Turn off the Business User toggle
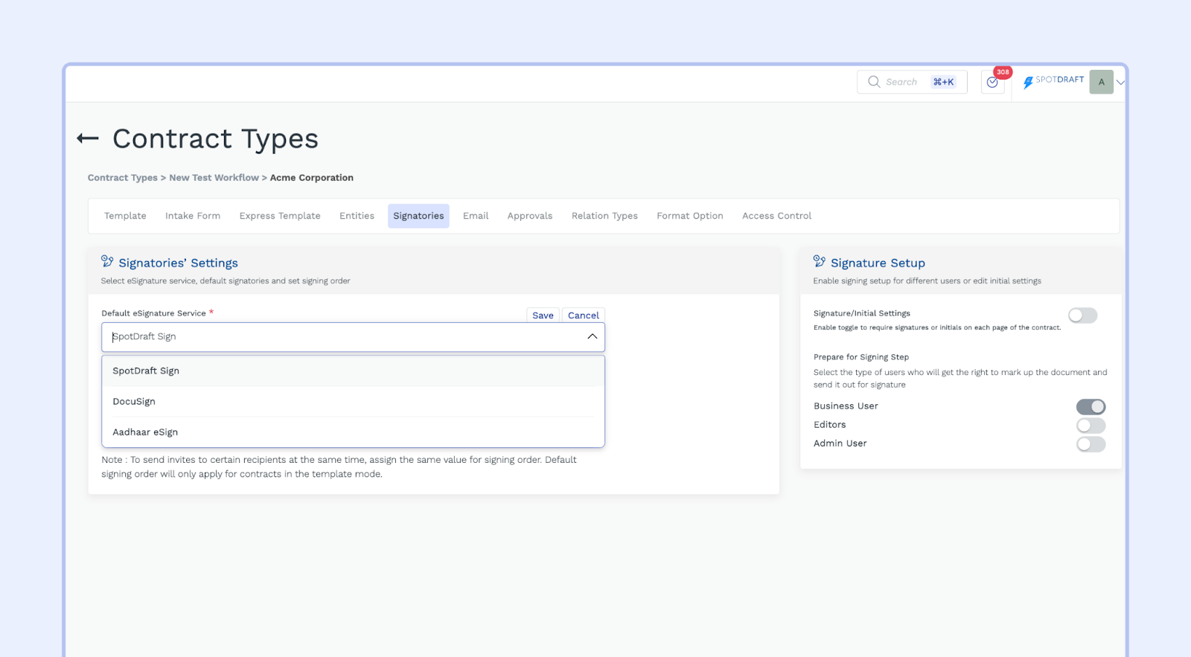Screen dimensions: 1191x657 1091,407
